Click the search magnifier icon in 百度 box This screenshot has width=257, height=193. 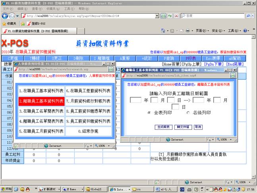(248, 16)
